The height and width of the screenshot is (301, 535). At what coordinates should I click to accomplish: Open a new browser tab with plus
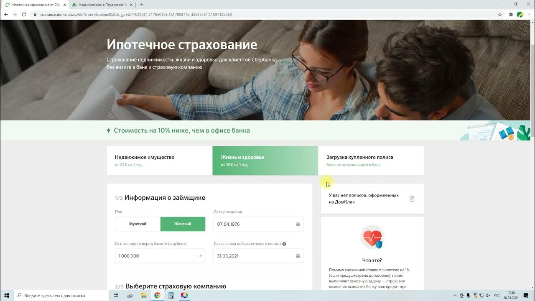point(142,5)
